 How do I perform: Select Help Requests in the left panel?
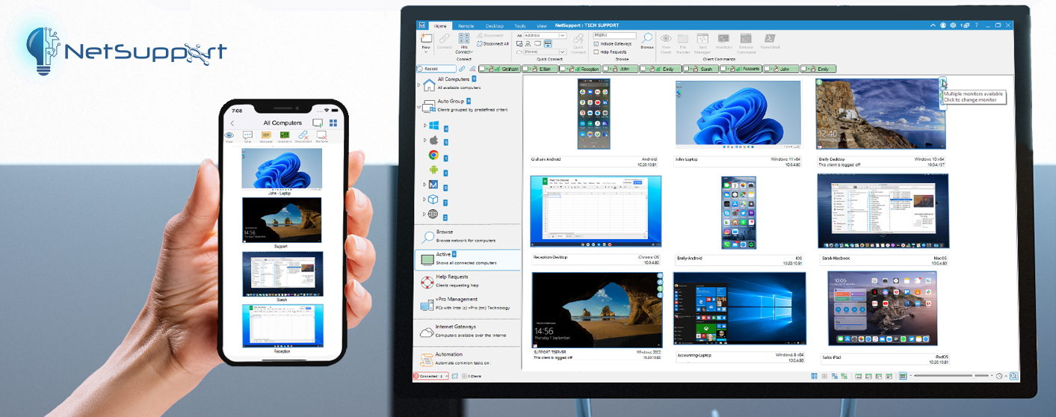(x=468, y=280)
